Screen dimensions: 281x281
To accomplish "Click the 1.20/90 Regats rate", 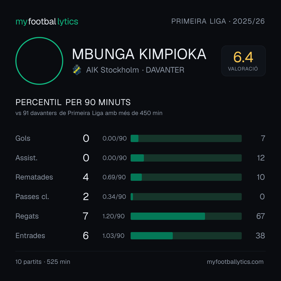I will click(x=113, y=216).
